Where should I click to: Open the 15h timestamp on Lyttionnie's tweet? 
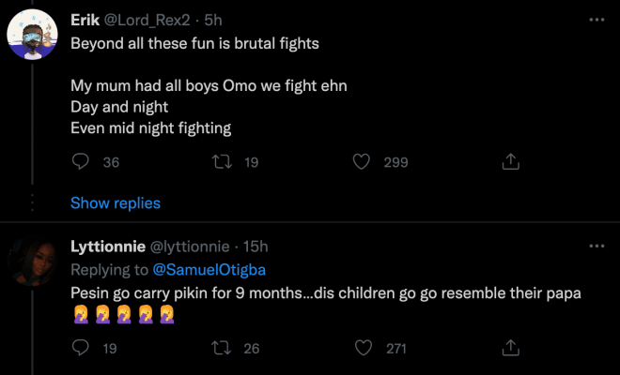point(256,247)
